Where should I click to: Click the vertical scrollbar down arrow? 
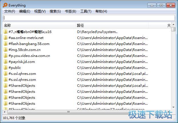pos(173,107)
